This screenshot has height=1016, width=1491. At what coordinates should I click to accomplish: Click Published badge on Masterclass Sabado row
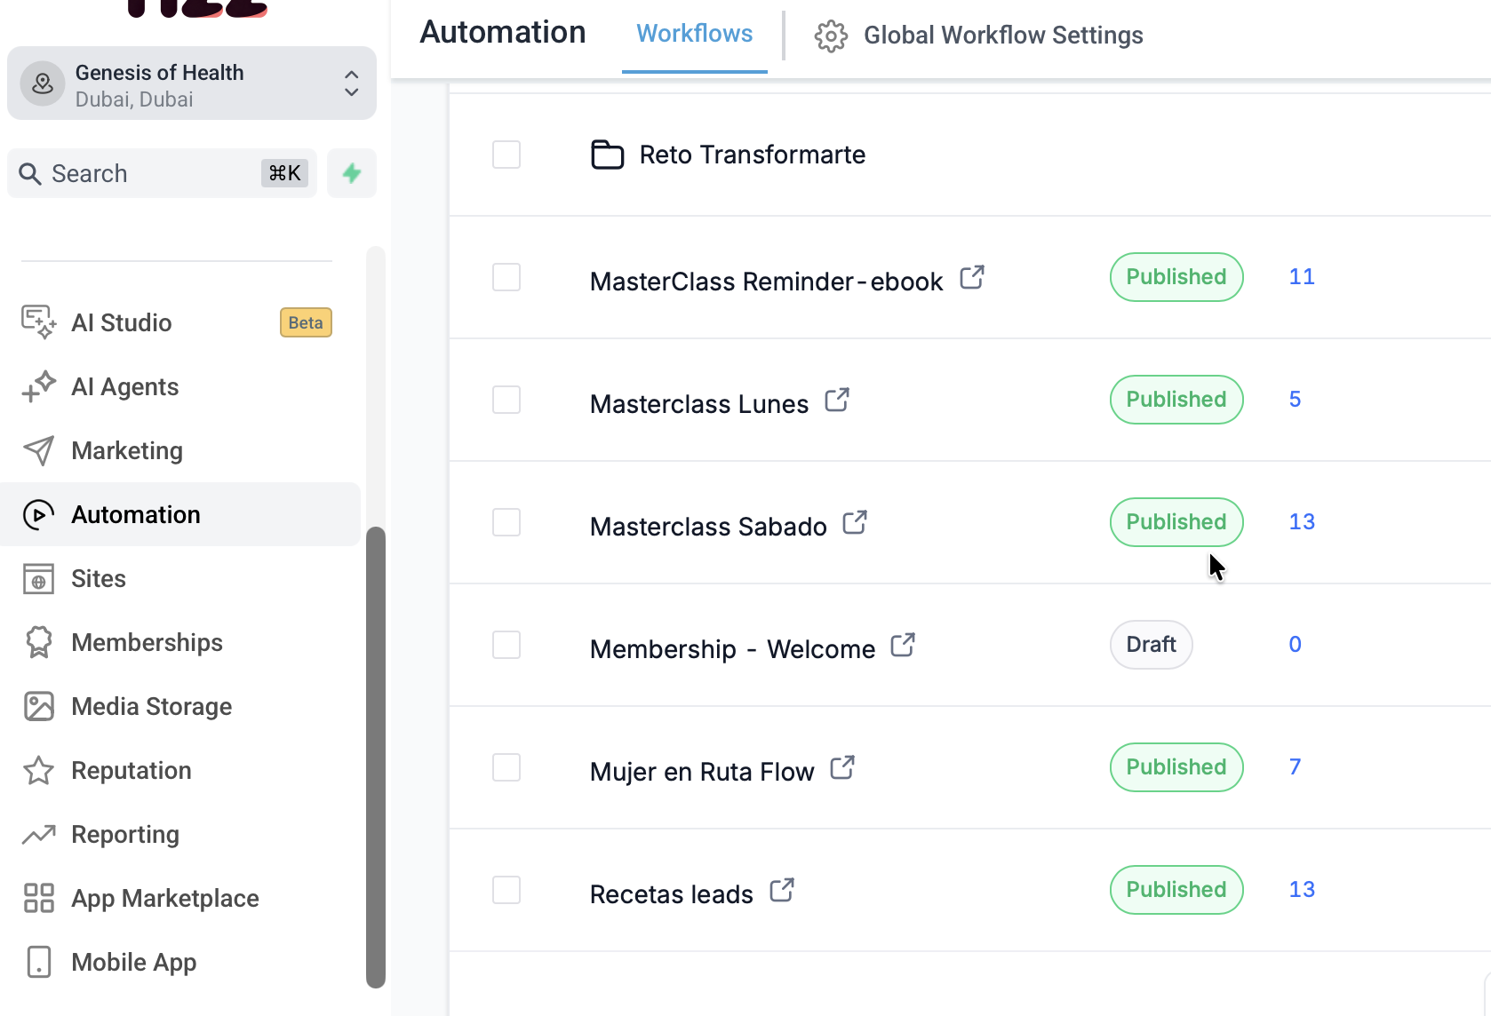[1176, 522]
